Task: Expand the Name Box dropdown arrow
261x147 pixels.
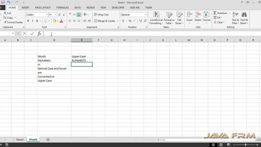Action: tap(13, 33)
